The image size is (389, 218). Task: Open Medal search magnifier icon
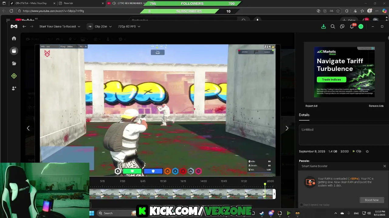[x=333, y=26]
